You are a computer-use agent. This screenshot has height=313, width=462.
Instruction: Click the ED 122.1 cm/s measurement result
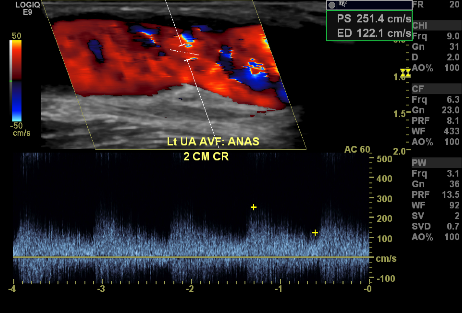(x=374, y=33)
